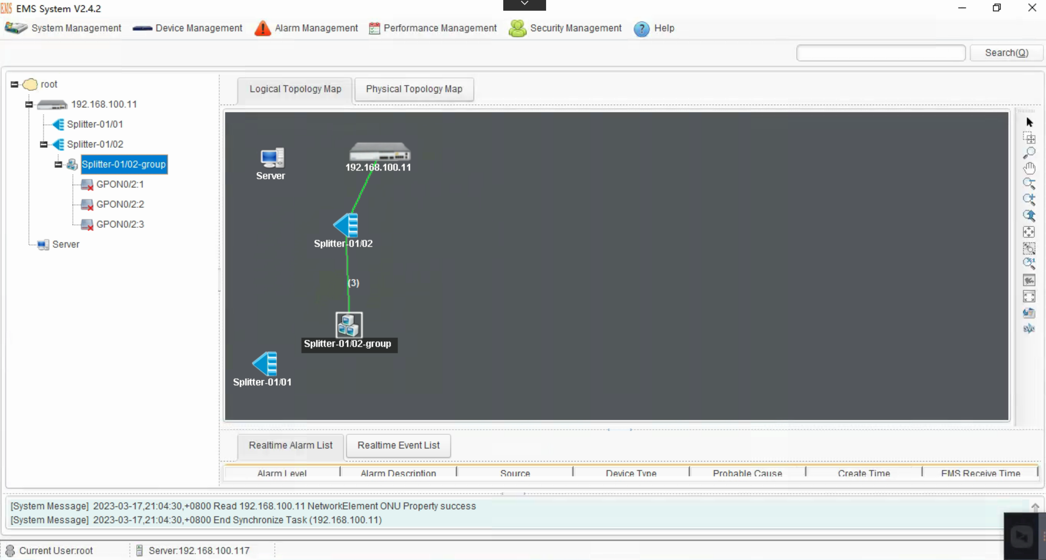Viewport: 1046px width, 560px height.
Task: Switch to Physical Topology Map tab
Action: [414, 89]
